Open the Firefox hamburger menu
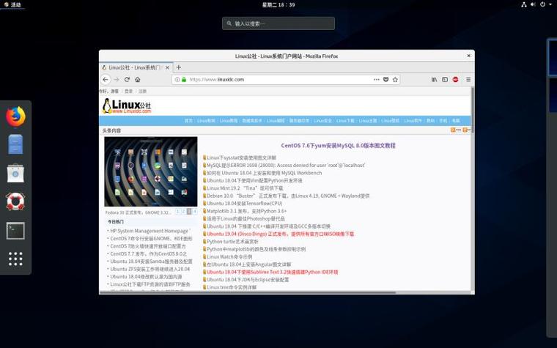The image size is (557, 348). [468, 80]
